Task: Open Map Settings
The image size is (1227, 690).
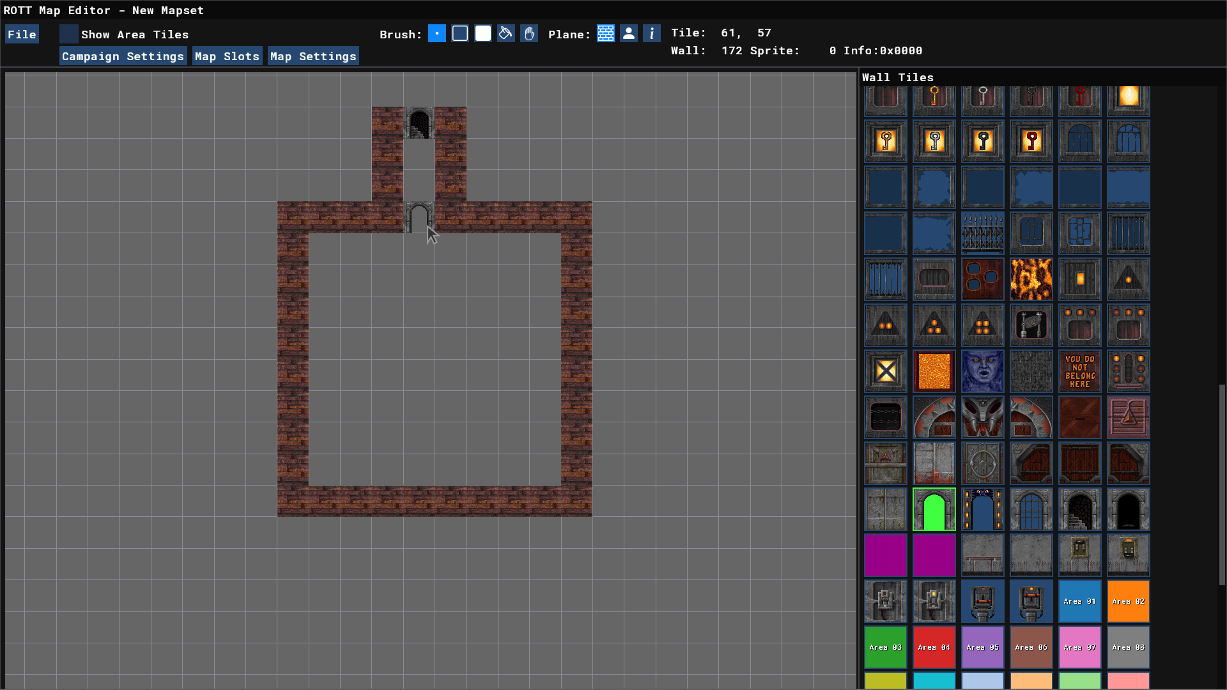Action: pyautogui.click(x=313, y=56)
